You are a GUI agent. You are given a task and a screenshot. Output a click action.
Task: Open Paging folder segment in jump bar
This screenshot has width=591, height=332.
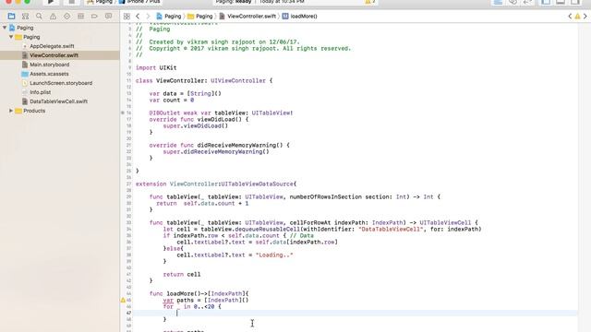[200, 17]
